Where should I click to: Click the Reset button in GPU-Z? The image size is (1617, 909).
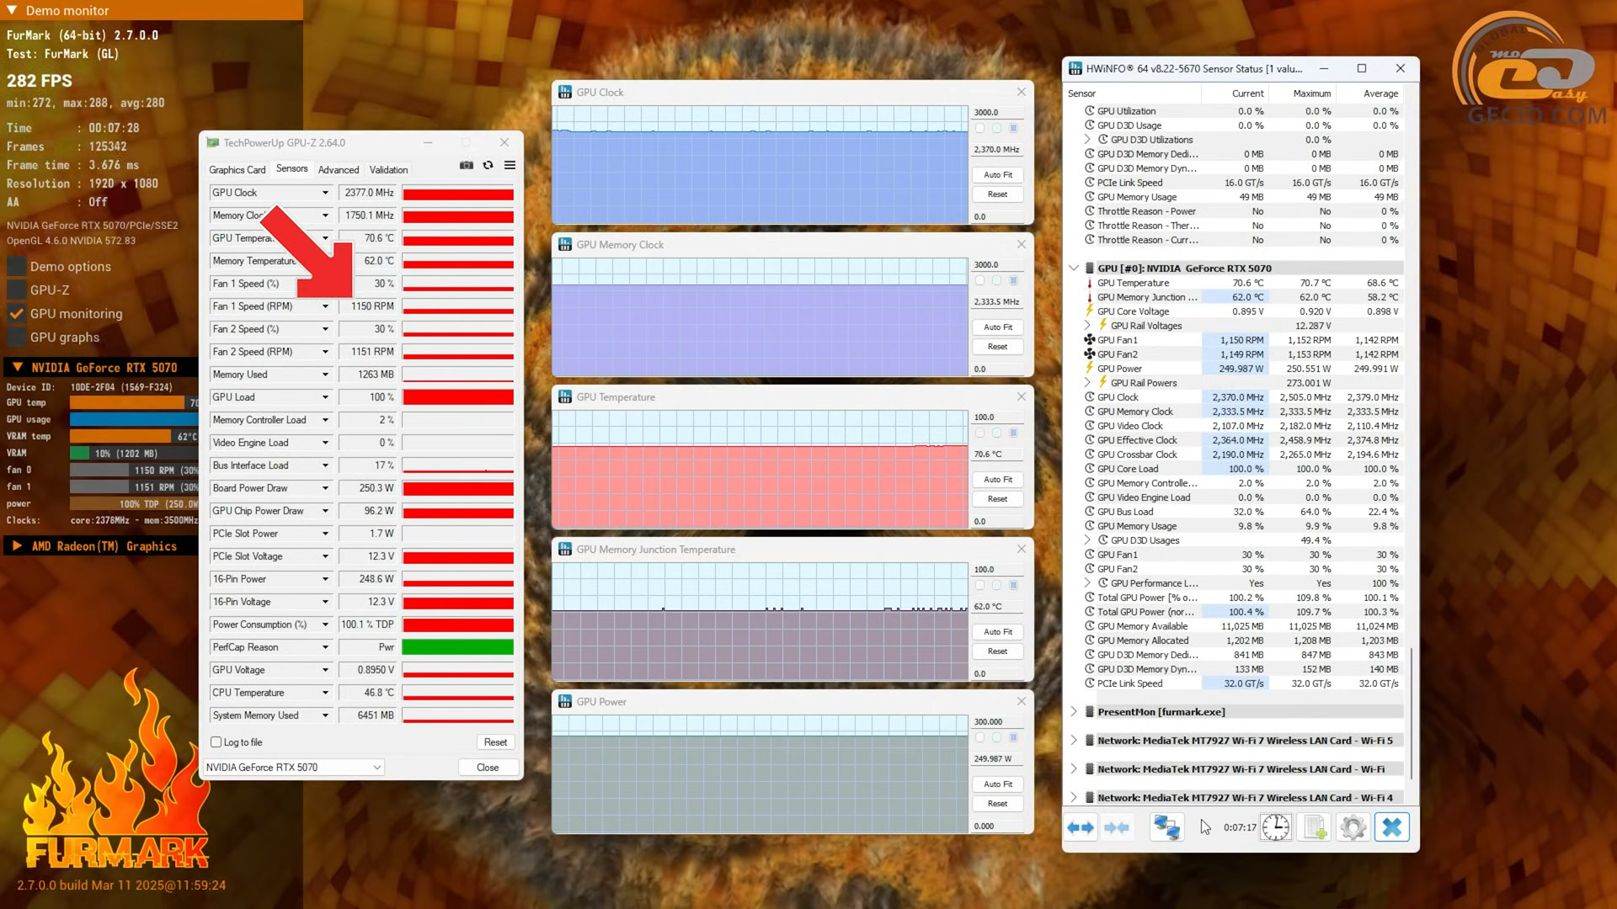point(495,742)
